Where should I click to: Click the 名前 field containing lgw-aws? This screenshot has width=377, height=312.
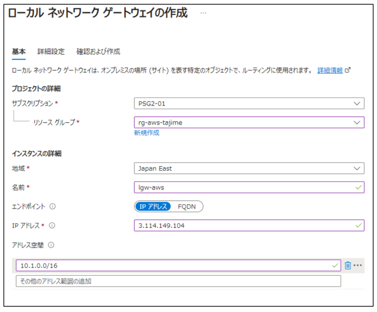249,187
